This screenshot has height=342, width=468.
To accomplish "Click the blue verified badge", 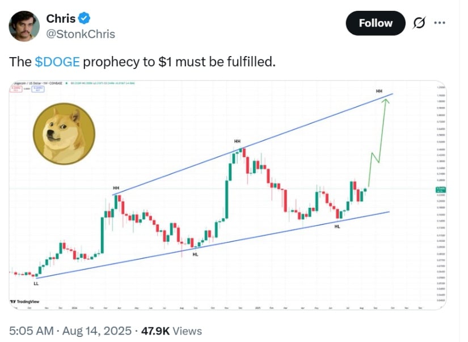I will point(84,19).
